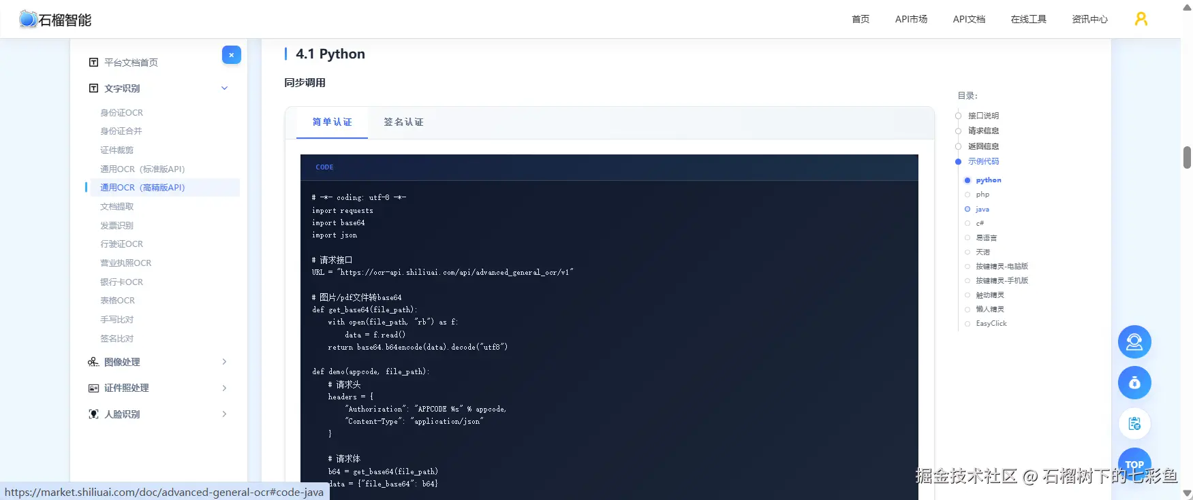Expand the 证件照处理 section chevron
Screen dimensions: 1193x500
point(224,388)
